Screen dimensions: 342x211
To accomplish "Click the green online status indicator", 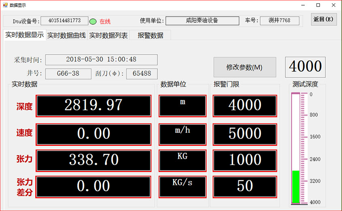I will pos(93,21).
